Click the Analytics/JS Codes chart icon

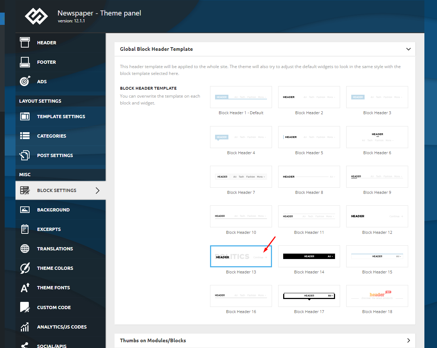click(24, 327)
